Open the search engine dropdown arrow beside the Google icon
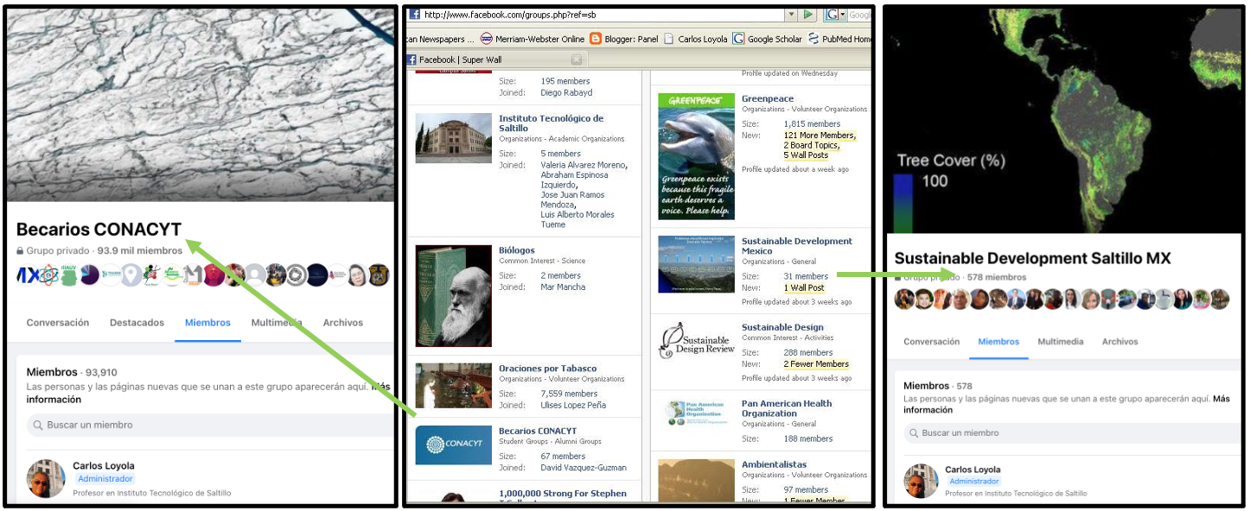Viewport: 1250px width, 511px height. (842, 15)
